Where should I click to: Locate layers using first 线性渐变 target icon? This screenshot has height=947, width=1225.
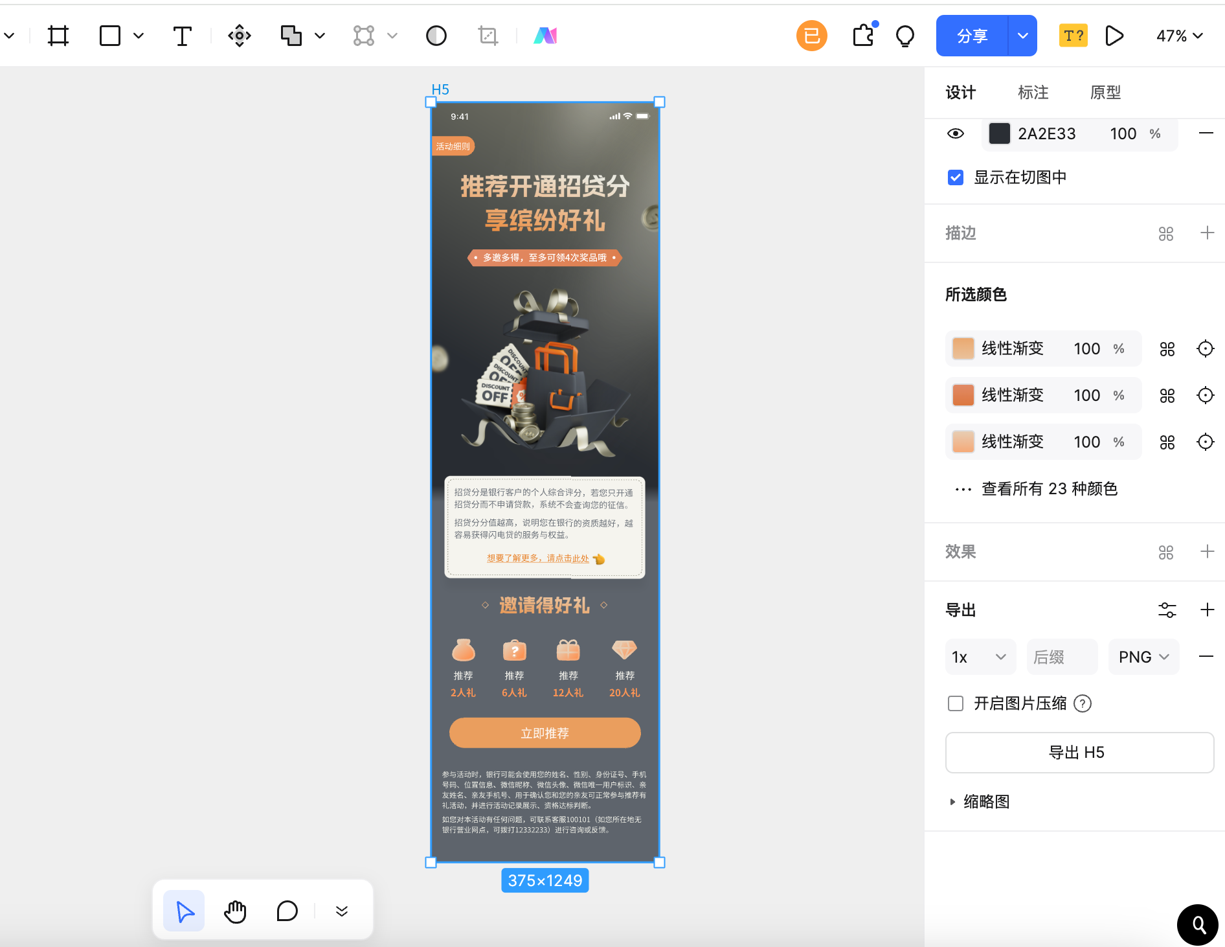1206,348
